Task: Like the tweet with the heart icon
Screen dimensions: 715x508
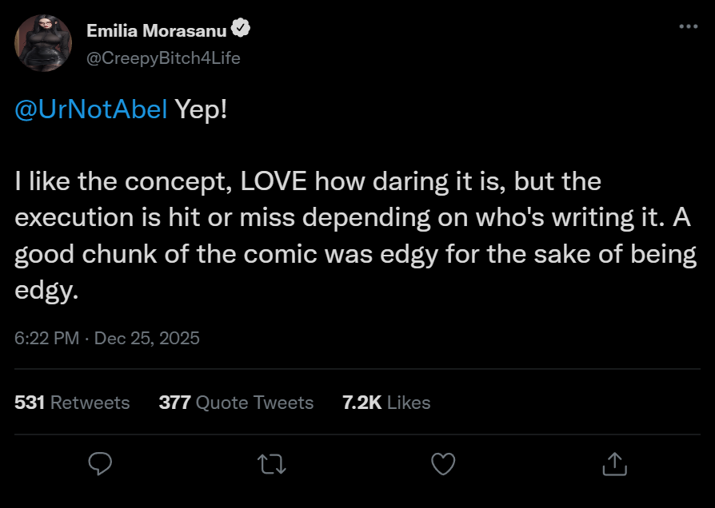Action: point(443,464)
